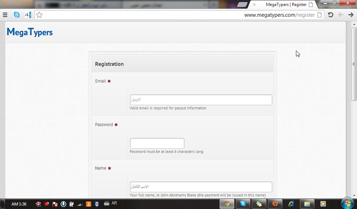Image resolution: width=357 pixels, height=209 pixels.
Task: Click the "Valid email is required for payout information" hint
Action: (168, 108)
